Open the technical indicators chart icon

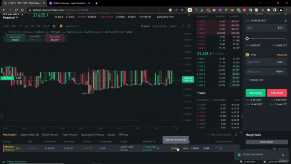tap(54, 26)
